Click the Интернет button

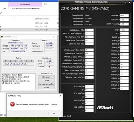tap(46, 77)
